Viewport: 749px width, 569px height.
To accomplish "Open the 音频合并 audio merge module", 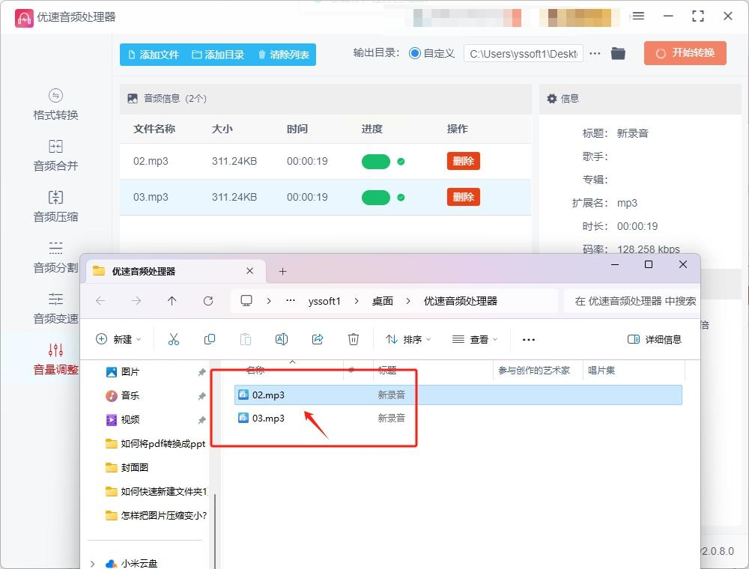I will [x=55, y=156].
